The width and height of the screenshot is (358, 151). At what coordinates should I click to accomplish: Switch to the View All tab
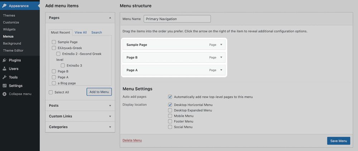tap(81, 33)
